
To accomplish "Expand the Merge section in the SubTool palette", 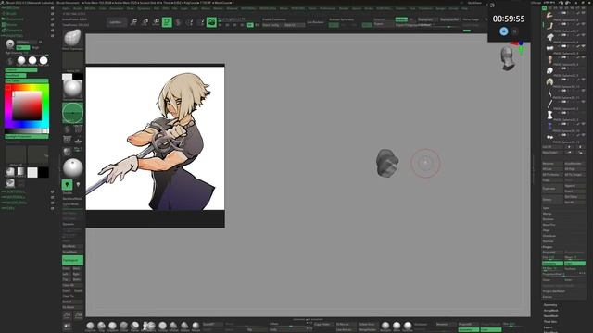I will (548, 214).
